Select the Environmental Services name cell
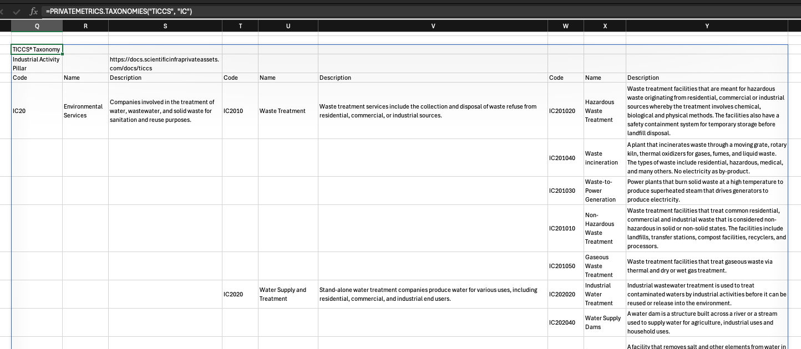Image resolution: width=801 pixels, height=349 pixels. (x=85, y=111)
